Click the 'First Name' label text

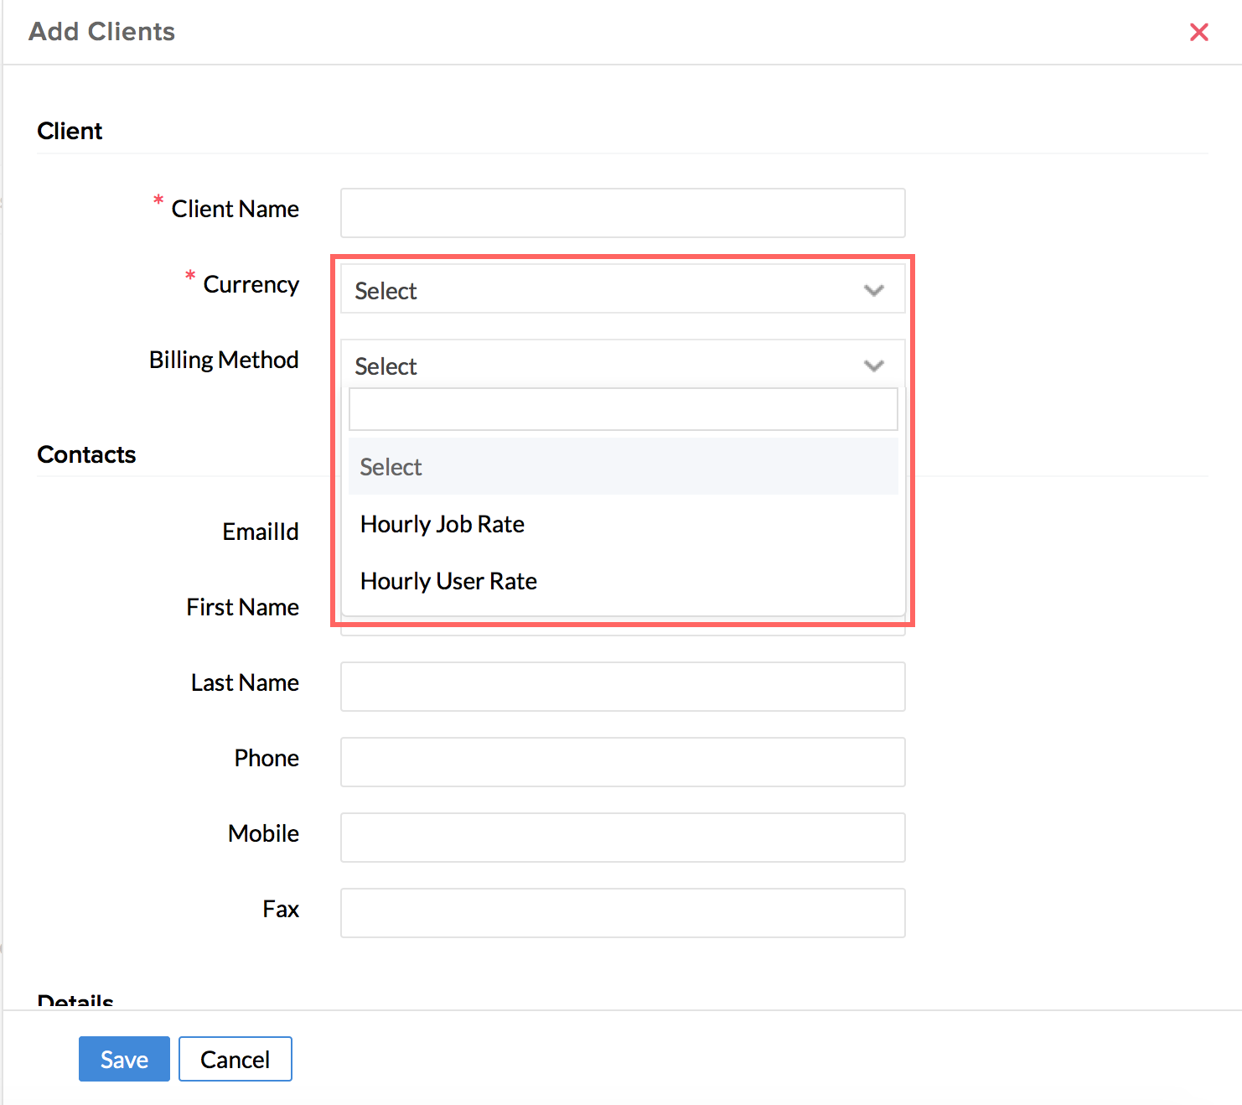[242, 607]
